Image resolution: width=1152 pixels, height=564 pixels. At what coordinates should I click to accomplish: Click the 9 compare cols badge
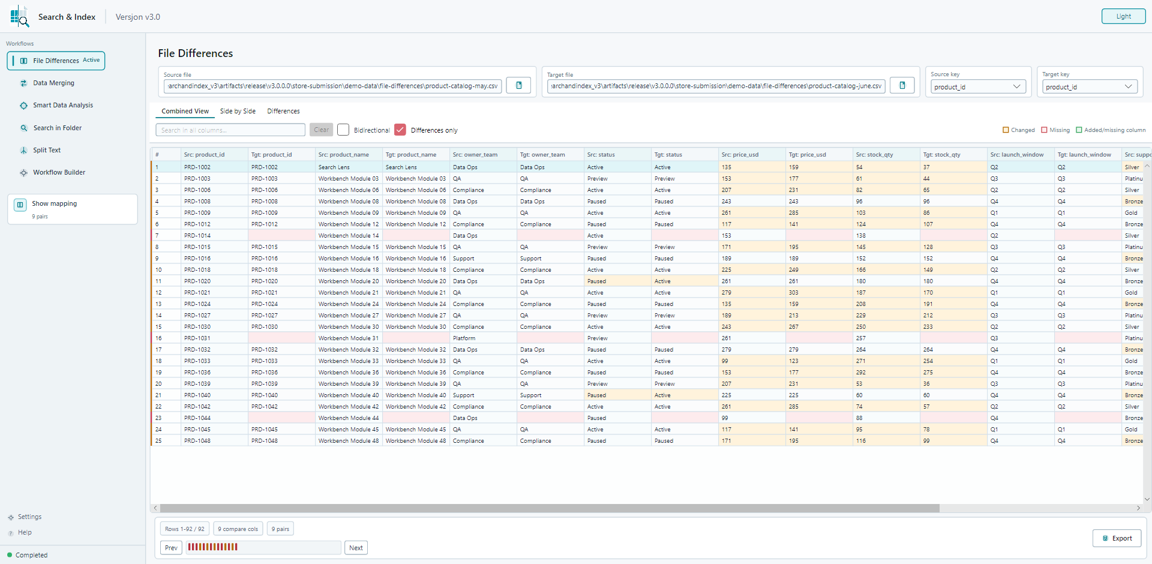(x=238, y=529)
